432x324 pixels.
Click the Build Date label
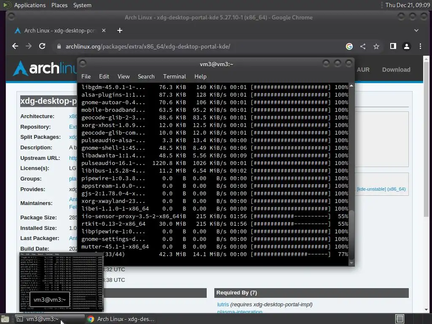(35, 249)
